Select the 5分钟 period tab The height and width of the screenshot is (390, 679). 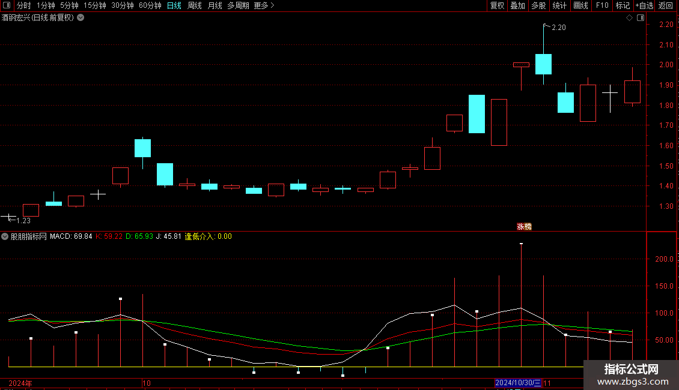(x=69, y=5)
